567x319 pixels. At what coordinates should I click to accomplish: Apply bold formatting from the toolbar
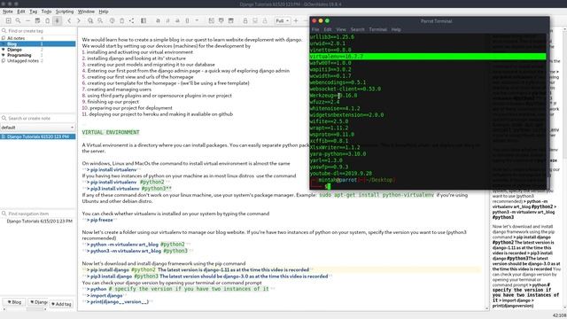[x=158, y=21]
